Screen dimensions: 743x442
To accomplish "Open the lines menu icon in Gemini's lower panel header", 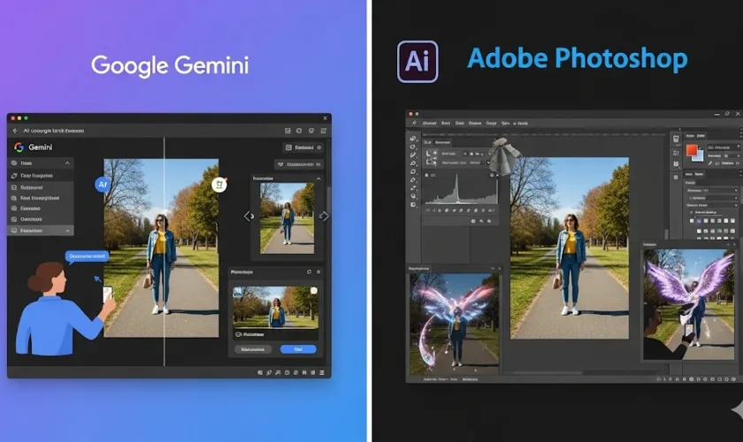I will (x=318, y=272).
